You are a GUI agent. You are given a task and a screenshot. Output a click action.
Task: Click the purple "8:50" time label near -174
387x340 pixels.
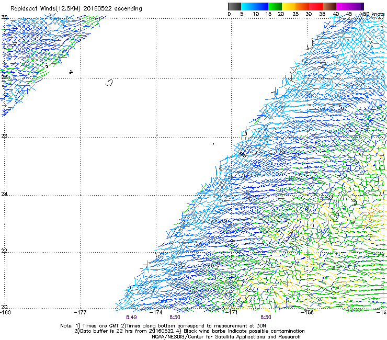tap(175, 318)
